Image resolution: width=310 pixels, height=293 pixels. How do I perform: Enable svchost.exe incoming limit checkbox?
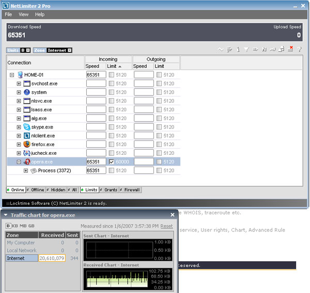click(112, 83)
